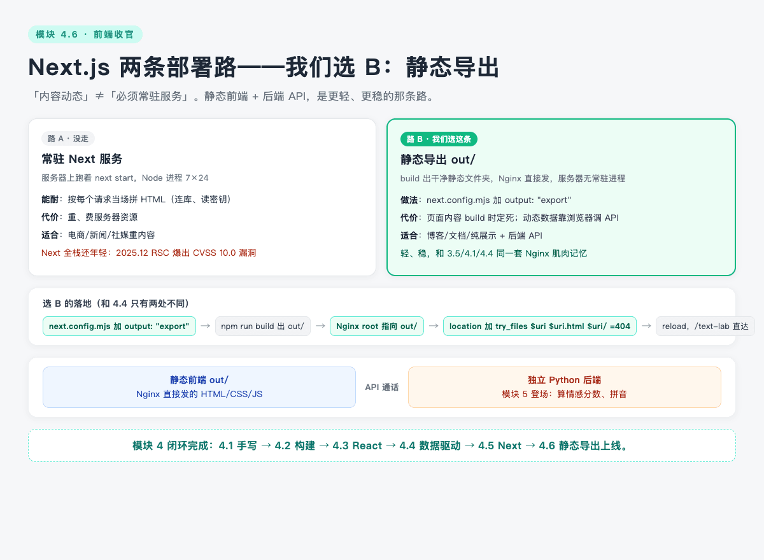Click the line 服务器上跑着 next start
Screen dimensions: 764x560
tap(125, 178)
